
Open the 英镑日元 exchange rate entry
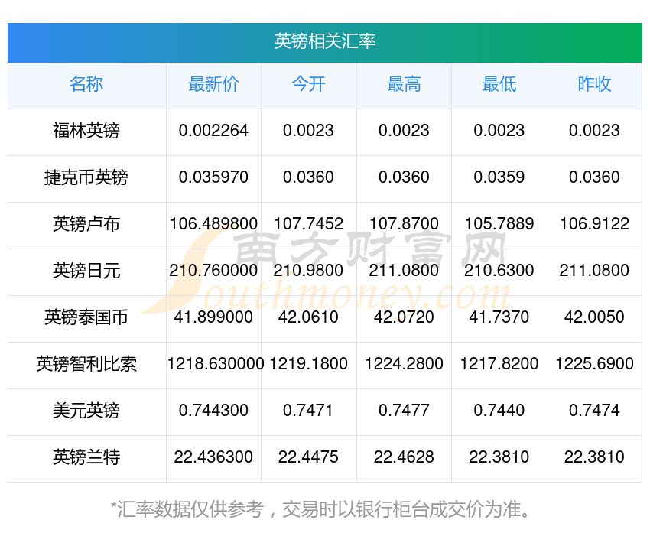click(x=86, y=271)
